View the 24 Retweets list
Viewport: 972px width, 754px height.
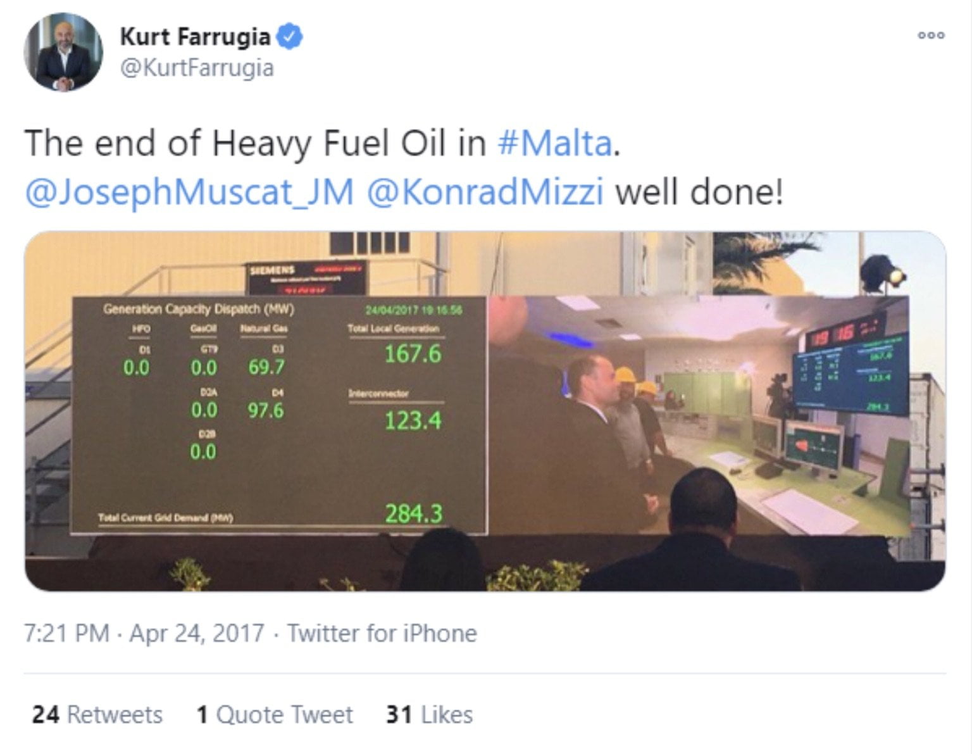[x=97, y=715]
